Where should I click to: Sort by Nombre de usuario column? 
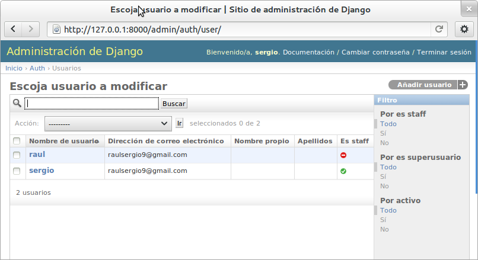coord(63,142)
